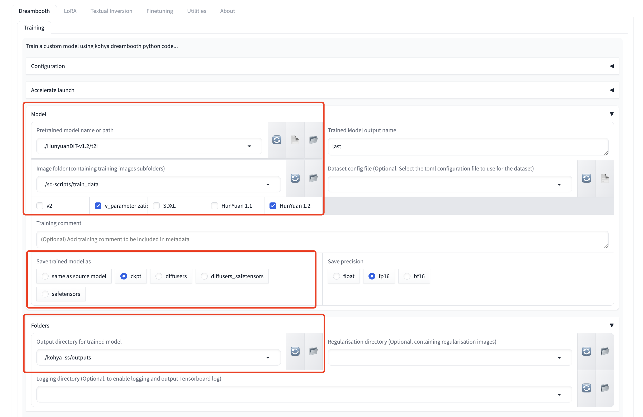643x417 pixels.
Task: Expand the Accelerate launch section
Action: (611, 90)
